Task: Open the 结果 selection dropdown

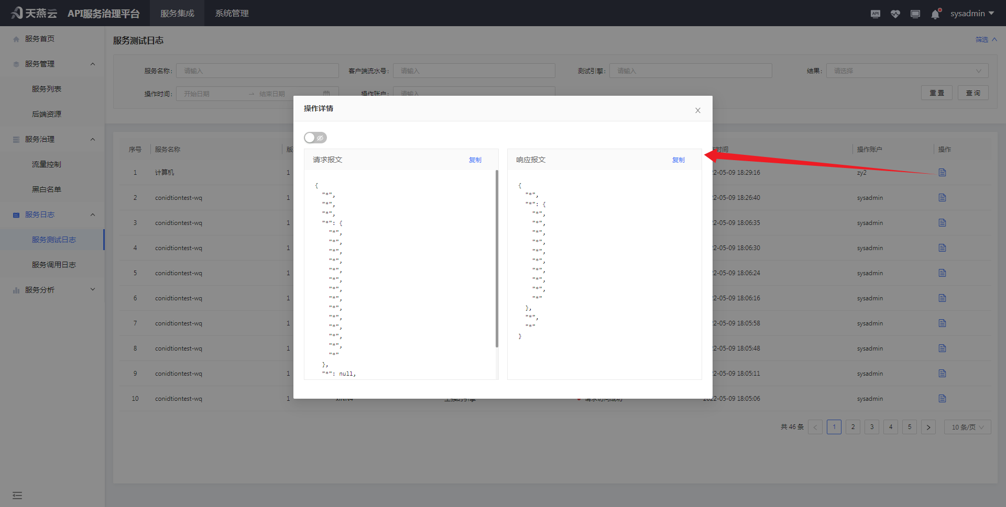Action: tap(907, 71)
